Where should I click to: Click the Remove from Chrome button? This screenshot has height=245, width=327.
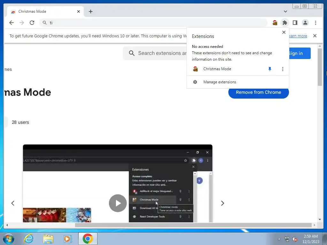258,92
